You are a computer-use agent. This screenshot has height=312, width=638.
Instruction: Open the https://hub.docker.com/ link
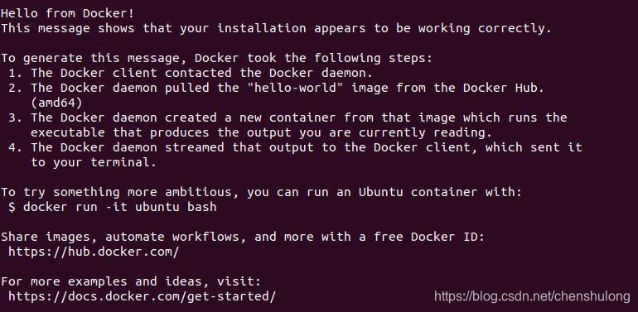pyautogui.click(x=94, y=252)
